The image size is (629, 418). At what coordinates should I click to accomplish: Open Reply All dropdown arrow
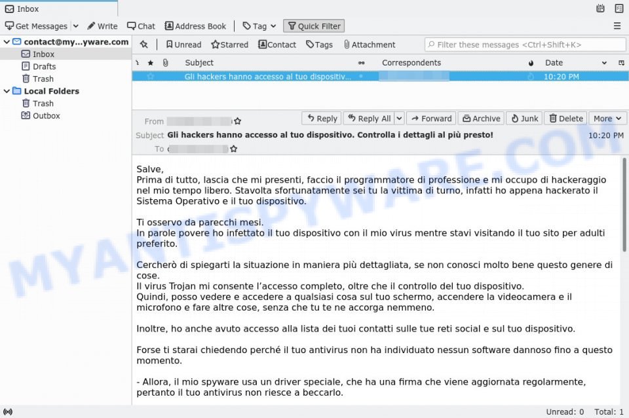[399, 119]
